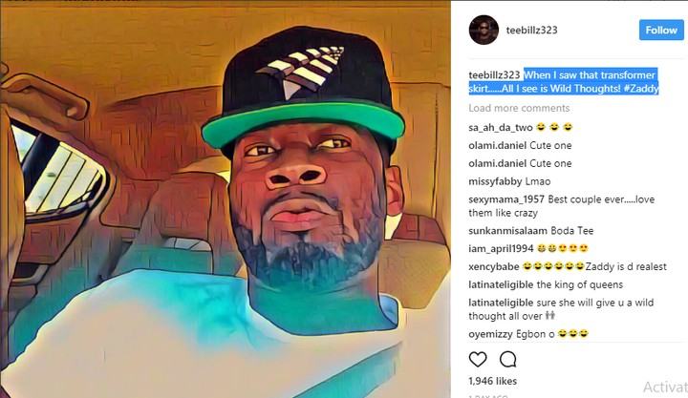The height and width of the screenshot is (398, 688).
Task: Open sa_ah_da_two commenter profile
Action: click(501, 127)
